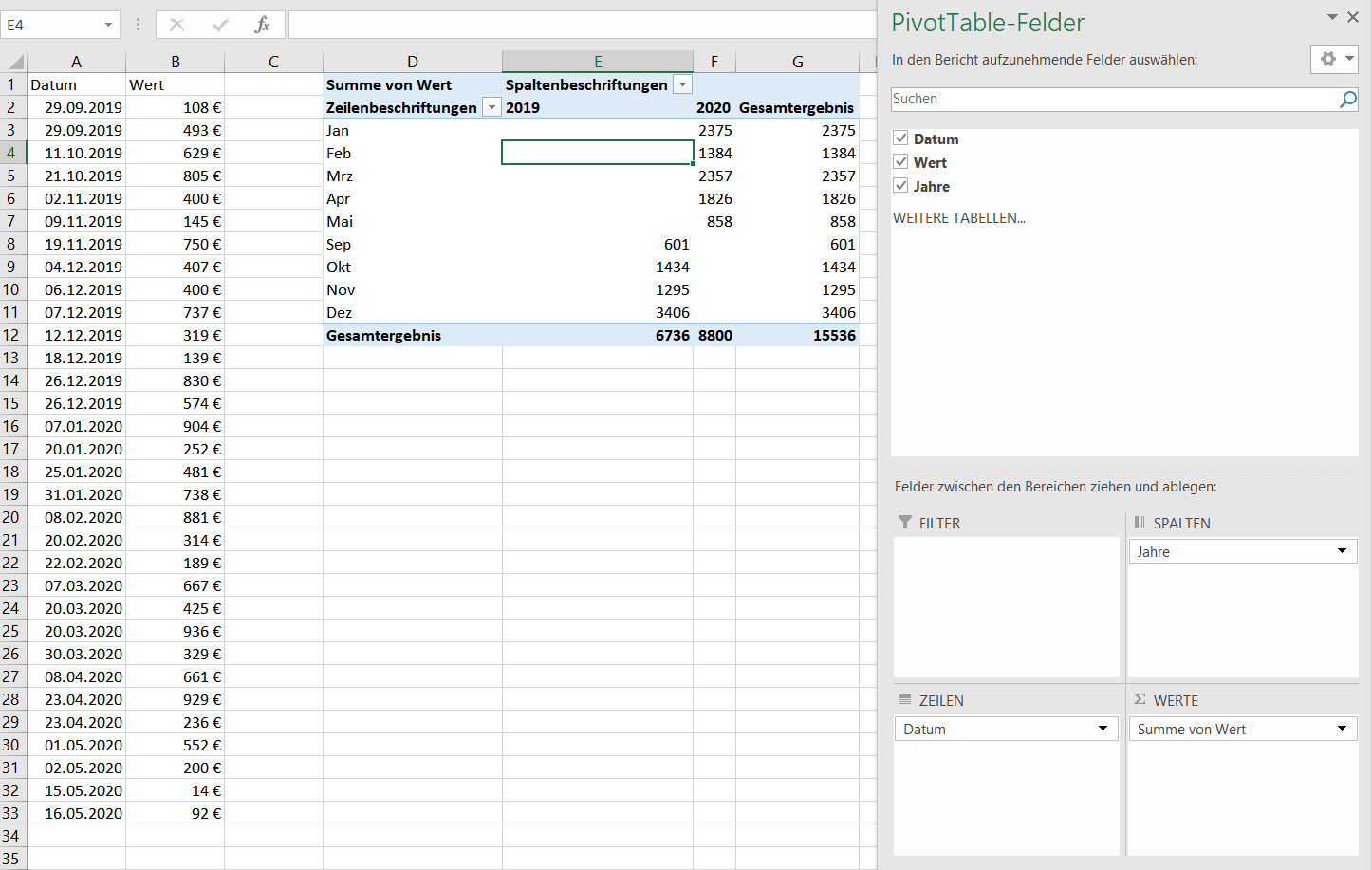The width and height of the screenshot is (1372, 870).
Task: Open the Jahre field dropdown in Spalten area
Action: coord(1342,551)
